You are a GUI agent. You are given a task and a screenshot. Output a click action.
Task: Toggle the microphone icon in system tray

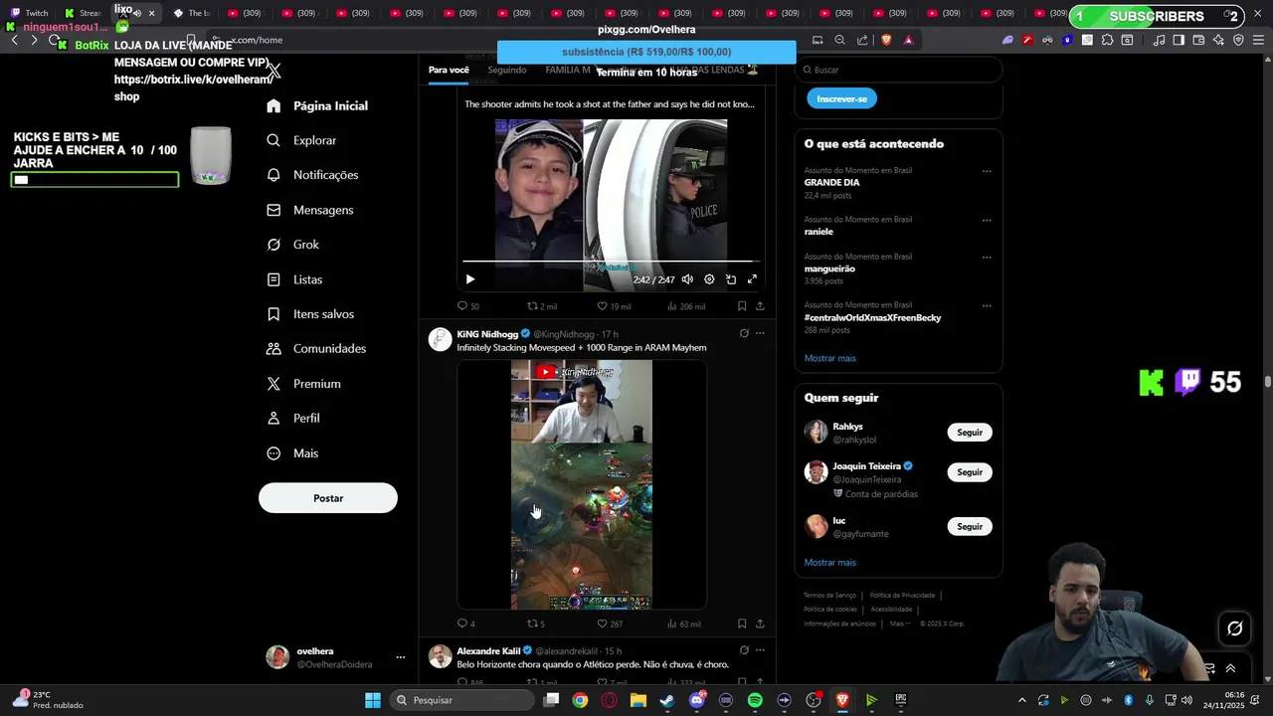1149,700
